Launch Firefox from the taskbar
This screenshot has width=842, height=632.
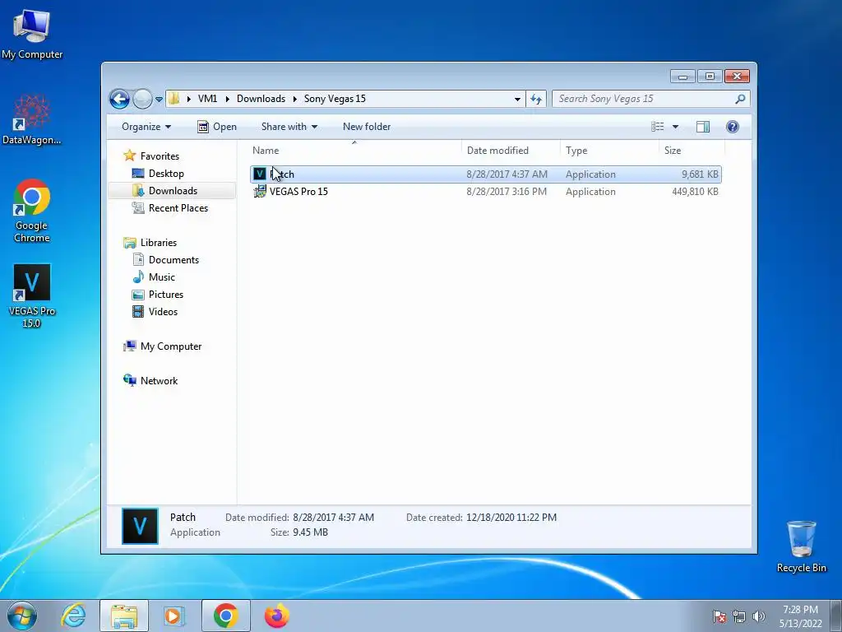[x=276, y=616]
